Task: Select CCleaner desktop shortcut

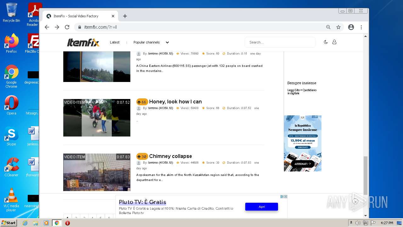Action: click(x=11, y=167)
